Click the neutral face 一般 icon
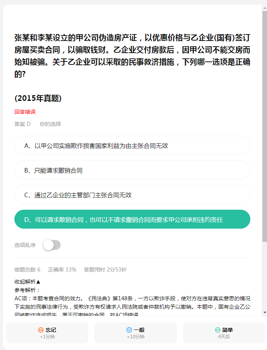Screen dimensions: 267x350 pos(129,330)
